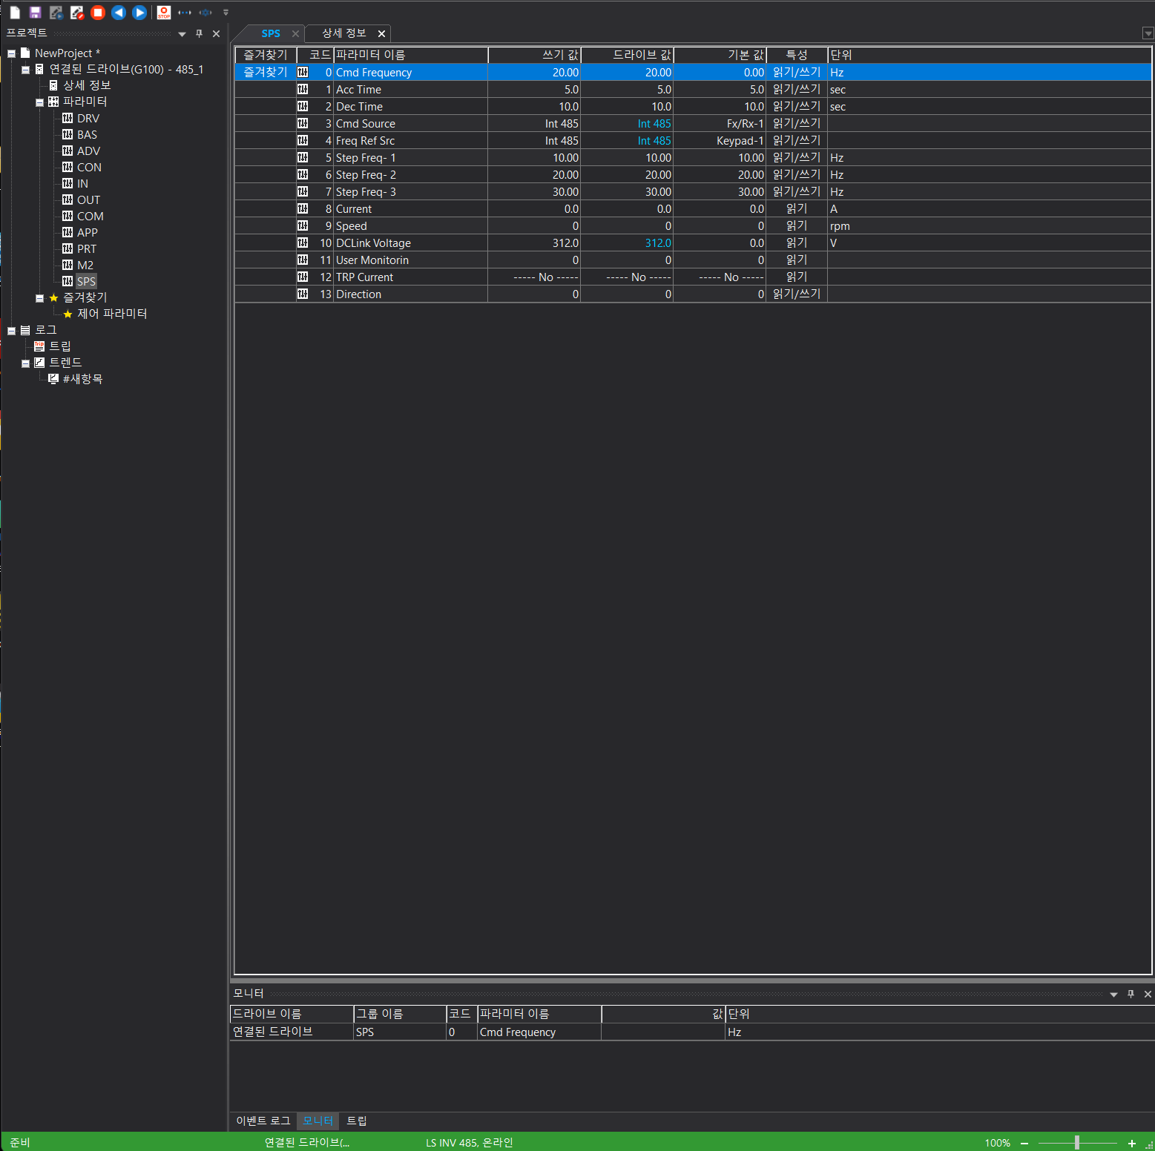1155x1151 pixels.
Task: Click the red square stop icon
Action: point(97,12)
